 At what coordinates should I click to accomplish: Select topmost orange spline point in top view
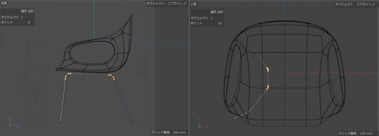click(x=267, y=68)
